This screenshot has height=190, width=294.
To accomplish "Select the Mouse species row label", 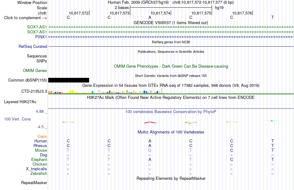I will point(41,150).
